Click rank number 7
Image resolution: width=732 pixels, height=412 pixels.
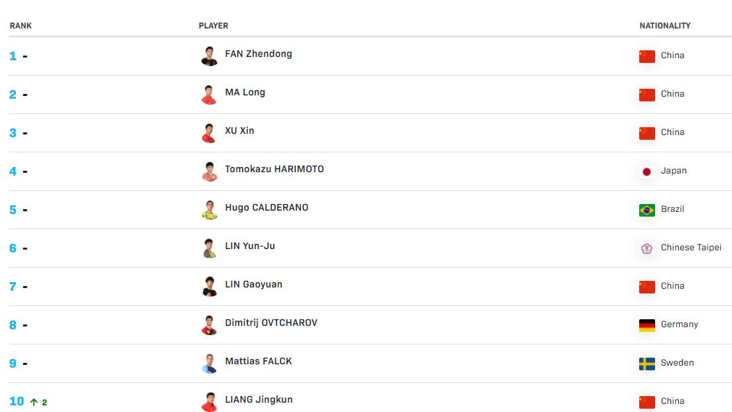pos(13,287)
